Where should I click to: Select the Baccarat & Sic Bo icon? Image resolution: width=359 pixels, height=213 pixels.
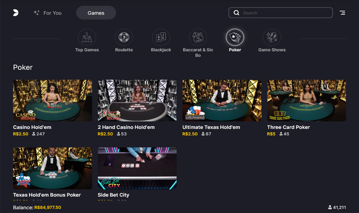pos(198,37)
